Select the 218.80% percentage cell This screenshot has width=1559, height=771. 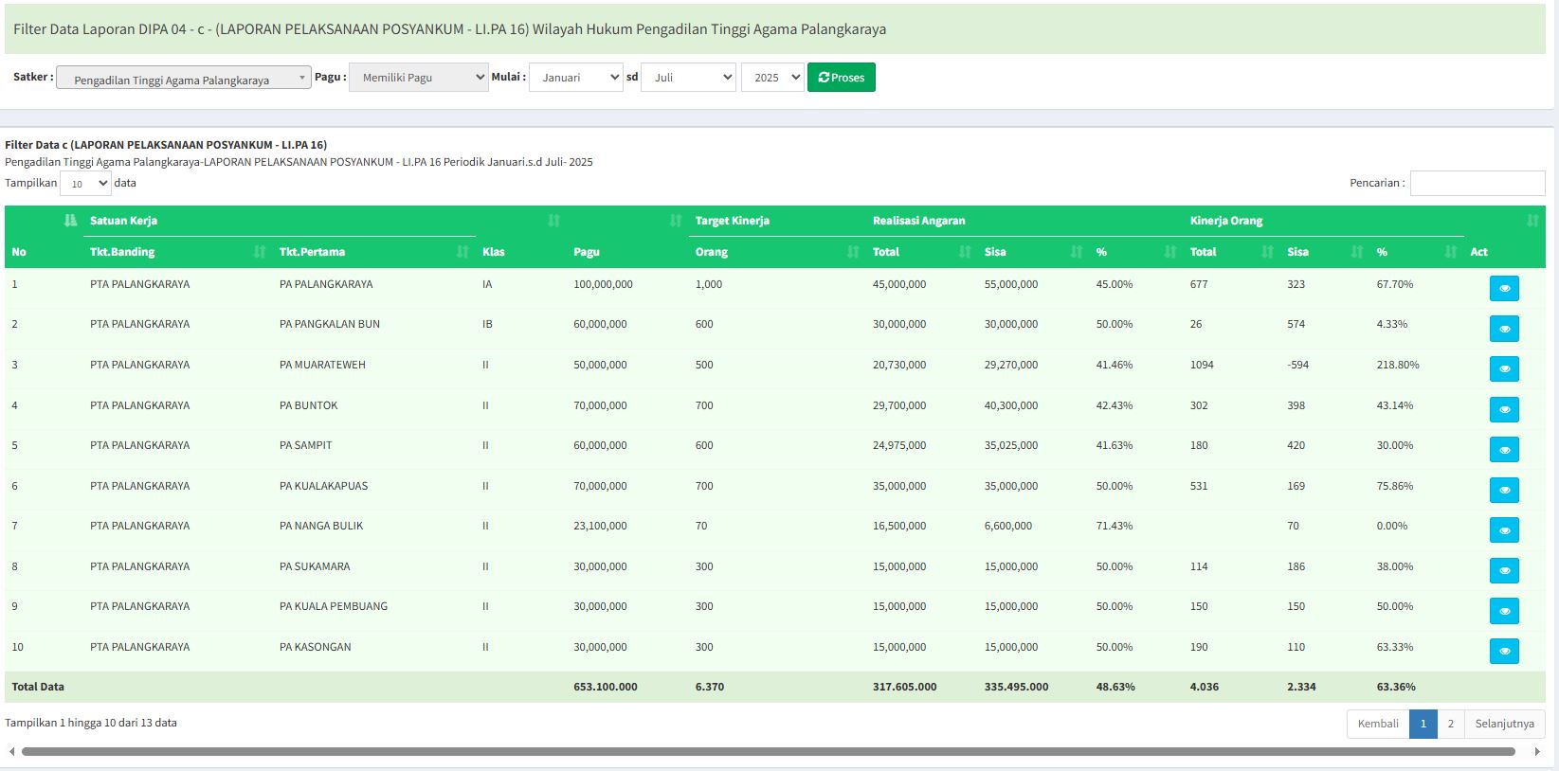tap(1398, 365)
